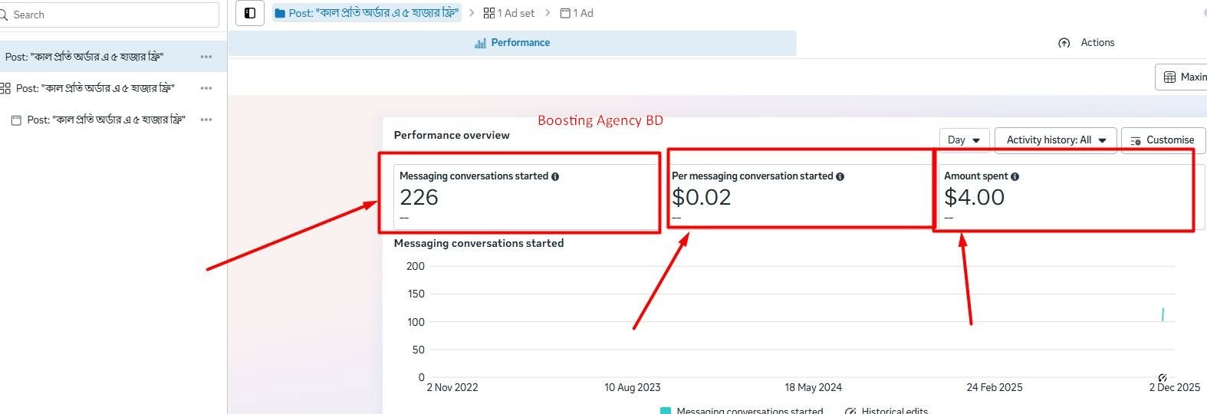Image resolution: width=1207 pixels, height=414 pixels.
Task: Click the Performance bar chart icon
Action: 481,43
